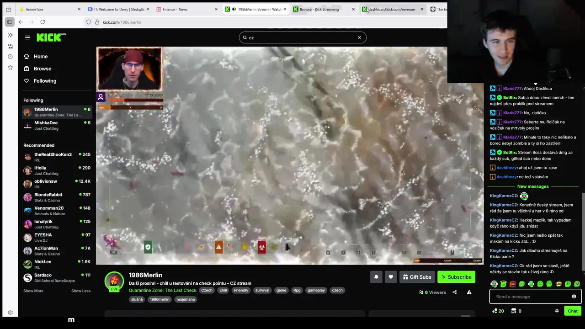Open the bookmarks star in browser sidebar
Screen dimensions: 585x329
[x=10, y=68]
